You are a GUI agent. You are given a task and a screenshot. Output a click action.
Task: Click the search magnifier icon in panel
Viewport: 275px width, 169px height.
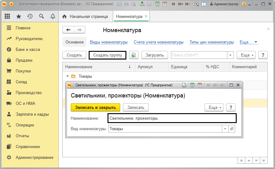41,16
